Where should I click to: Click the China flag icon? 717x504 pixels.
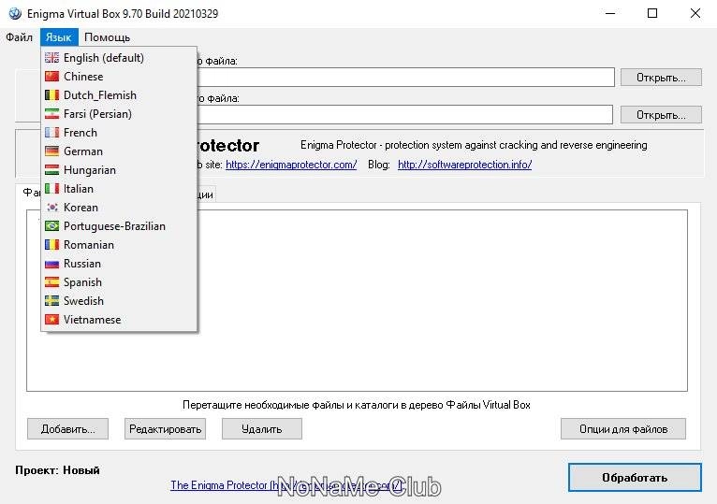[x=51, y=77]
